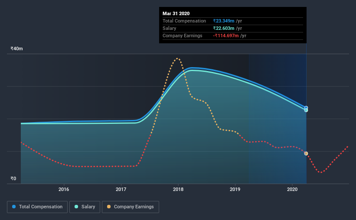This screenshot has width=356, height=220.
Task: Click the 2018 x-axis label
Action: click(x=178, y=189)
